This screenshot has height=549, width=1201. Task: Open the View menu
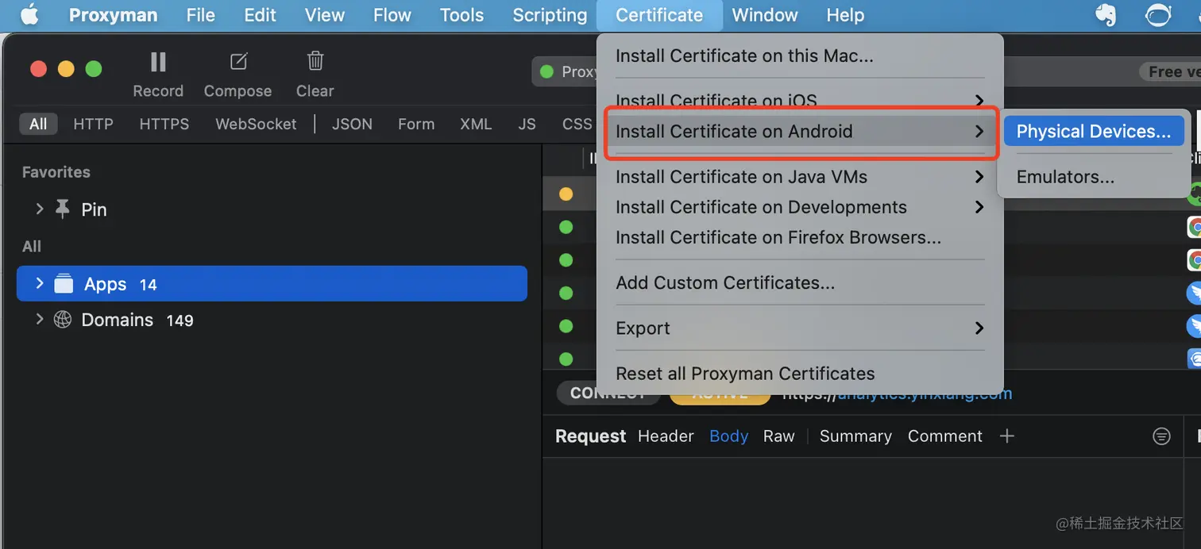(x=325, y=15)
